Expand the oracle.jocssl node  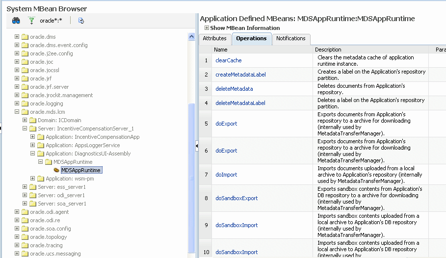[17, 70]
